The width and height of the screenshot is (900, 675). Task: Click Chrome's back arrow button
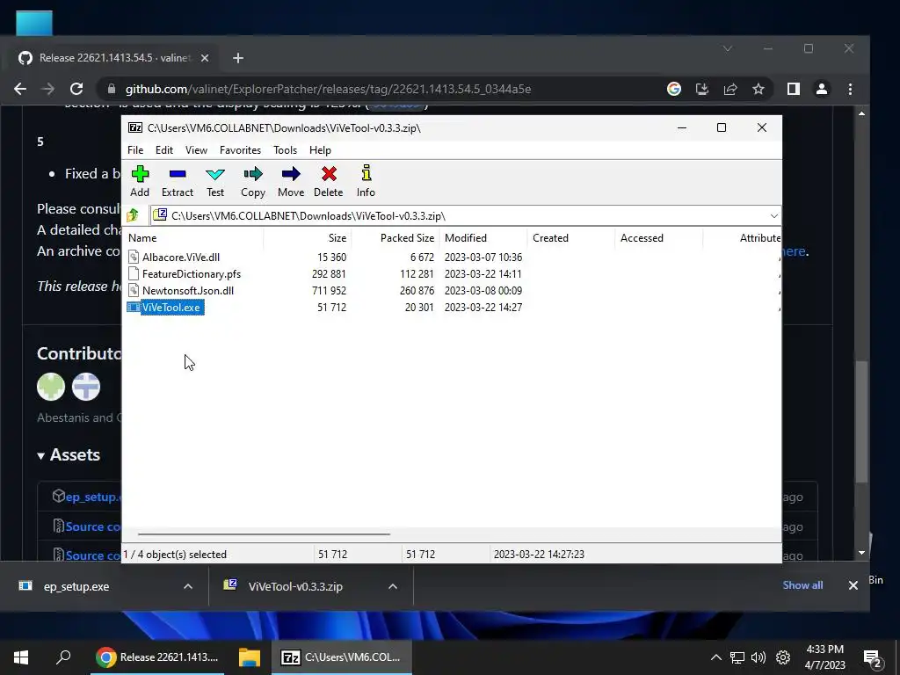20,89
